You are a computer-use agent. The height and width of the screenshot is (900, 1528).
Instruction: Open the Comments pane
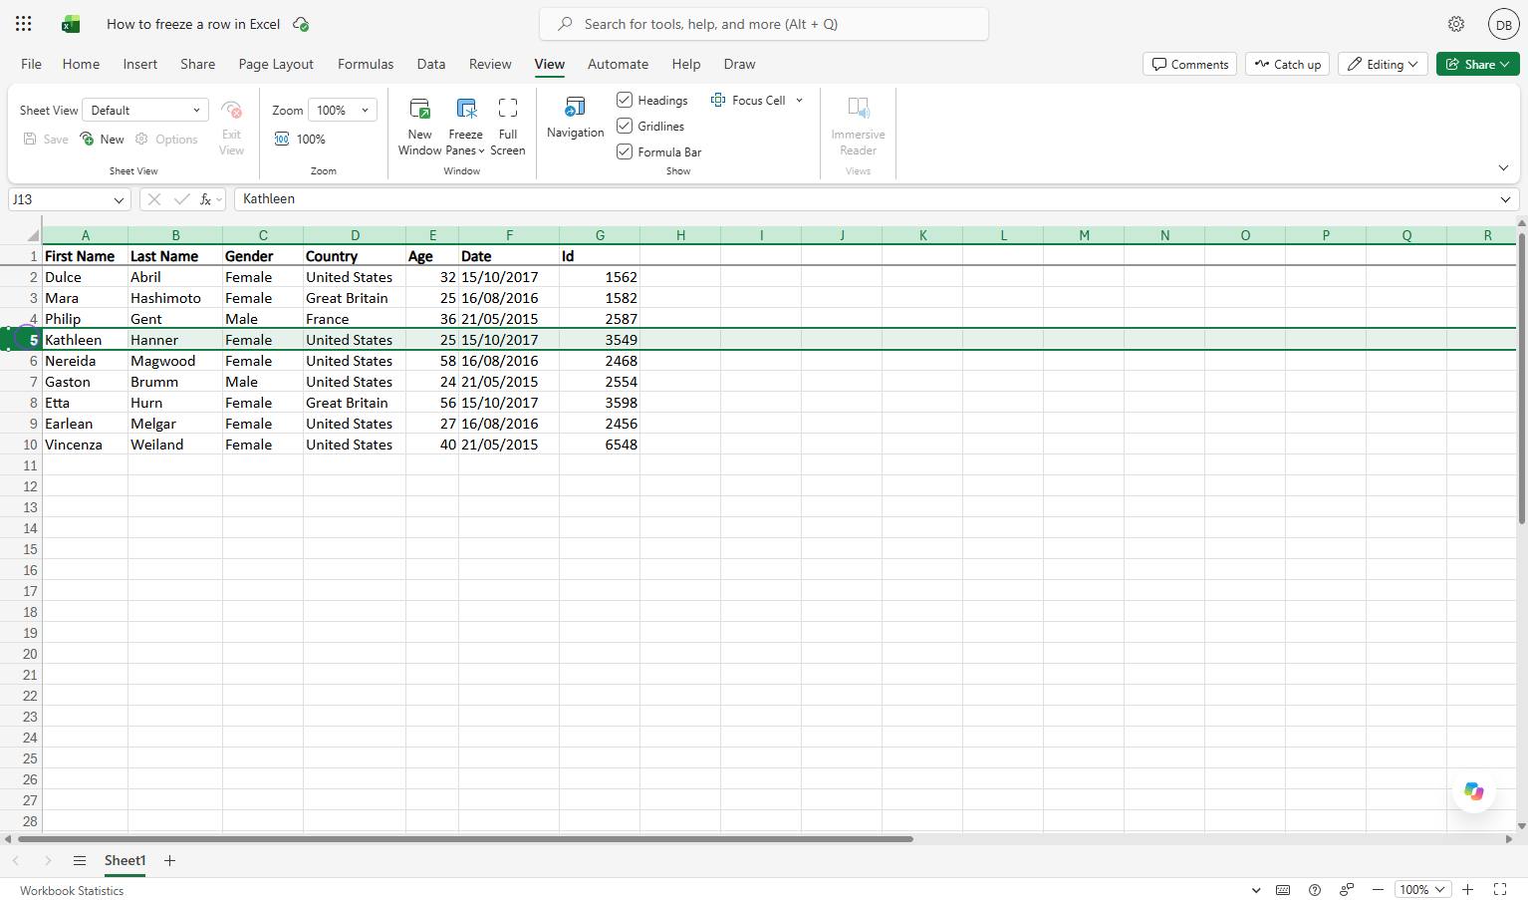click(x=1189, y=64)
